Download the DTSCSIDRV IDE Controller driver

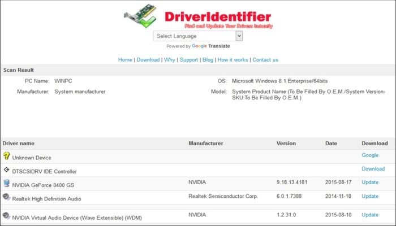tap(373, 169)
